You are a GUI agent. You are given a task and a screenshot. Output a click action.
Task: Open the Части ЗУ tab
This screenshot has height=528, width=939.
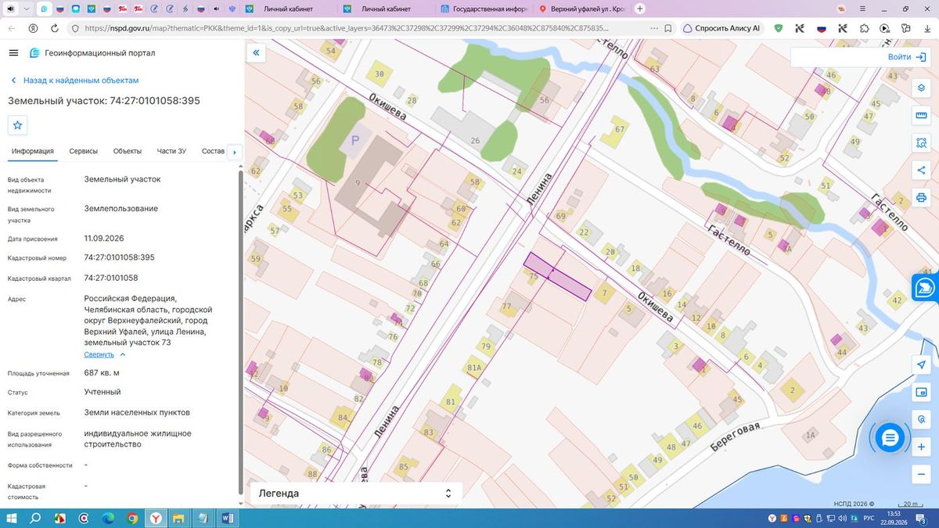tap(171, 151)
